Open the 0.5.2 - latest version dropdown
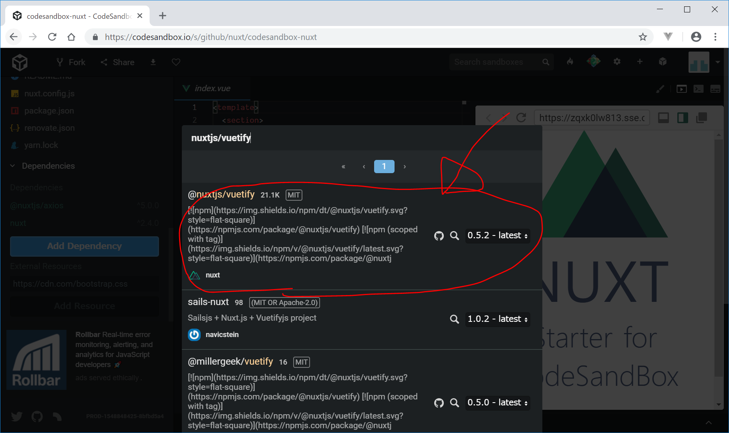The image size is (729, 433). coord(497,235)
